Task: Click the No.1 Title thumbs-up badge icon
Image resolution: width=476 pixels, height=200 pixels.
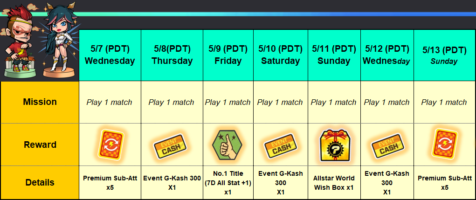Action: (228, 145)
